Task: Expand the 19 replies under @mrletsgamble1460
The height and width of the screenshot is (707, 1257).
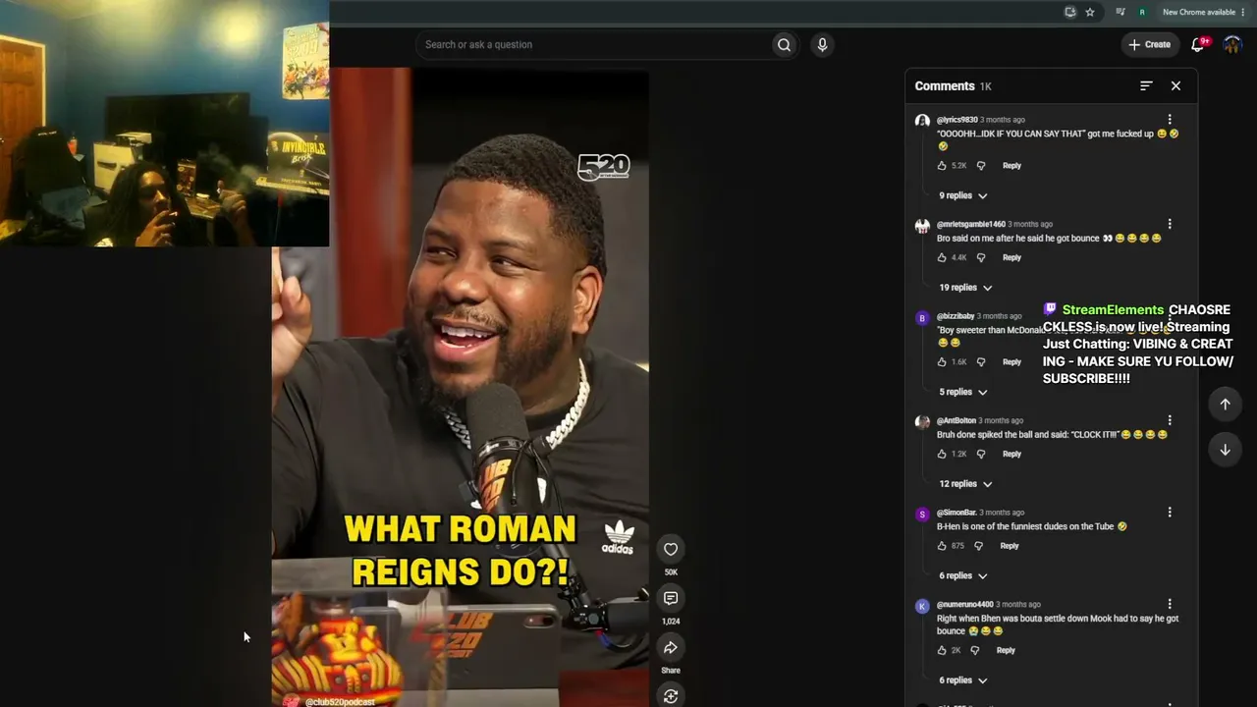Action: tap(965, 288)
